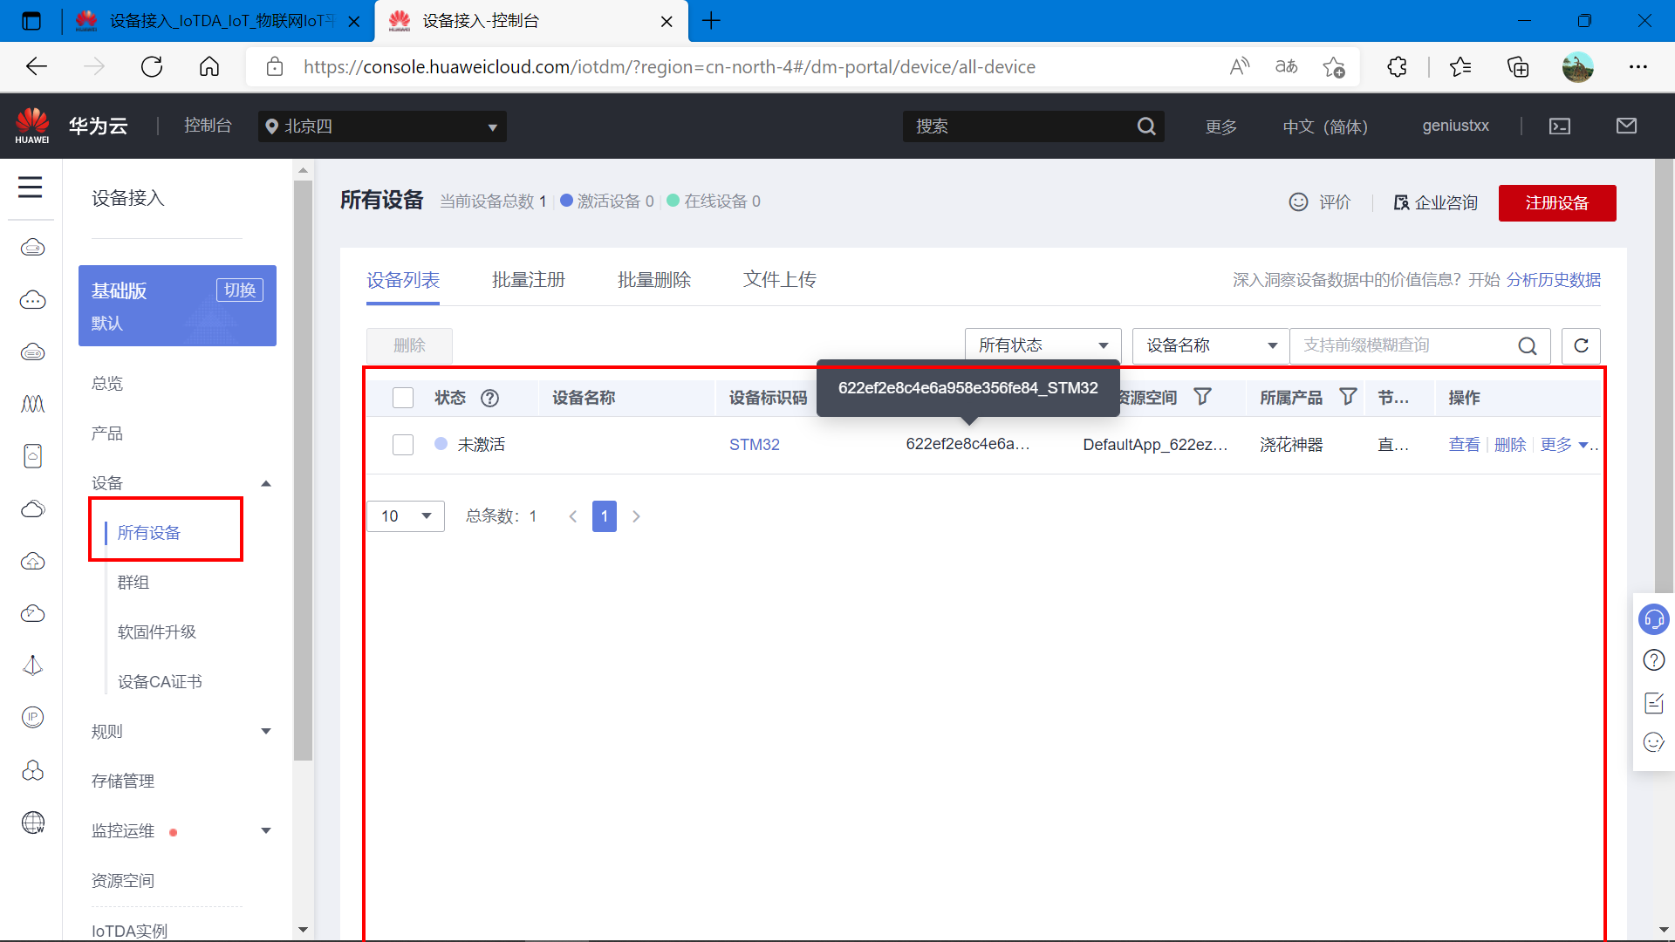Open browser settings three-dot menu
1675x942 pixels.
1638,67
